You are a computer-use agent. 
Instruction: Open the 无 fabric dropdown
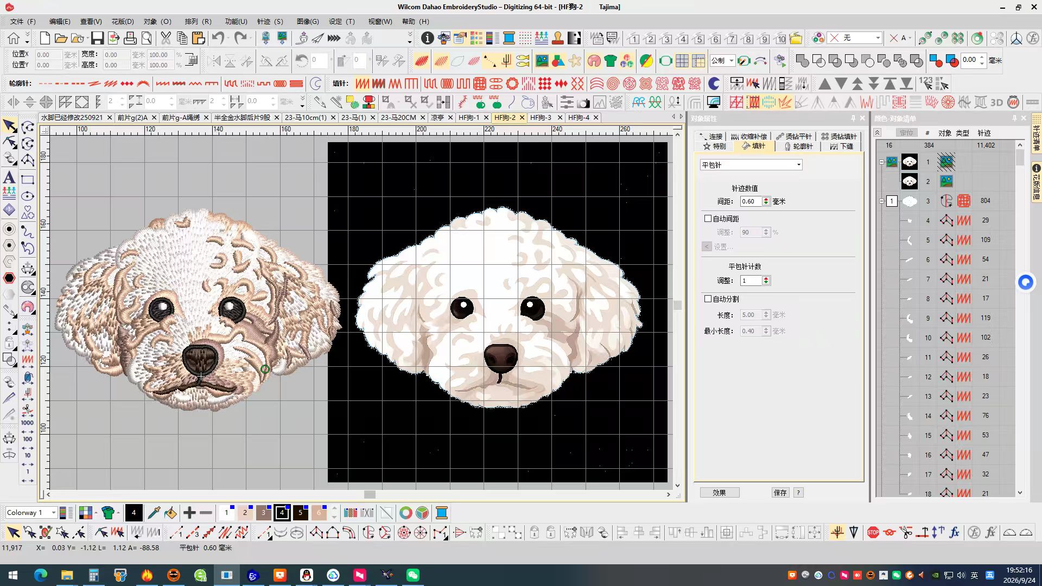point(855,38)
